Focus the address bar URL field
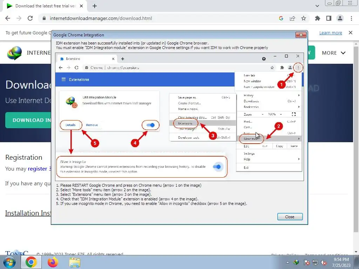This screenshot has width=359, height=269. (x=158, y=18)
